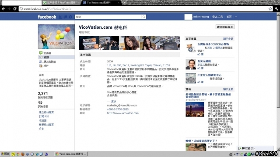280x157 pixels.
Task: Click 訂閱 RSS link in left sidebar
Action: (x=44, y=116)
